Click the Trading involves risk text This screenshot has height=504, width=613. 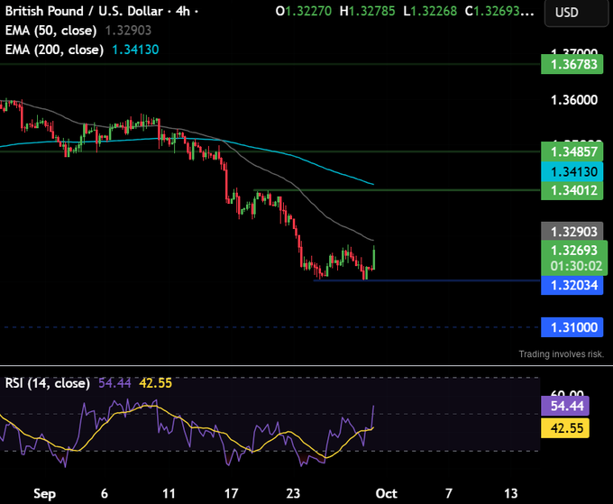coord(562,354)
